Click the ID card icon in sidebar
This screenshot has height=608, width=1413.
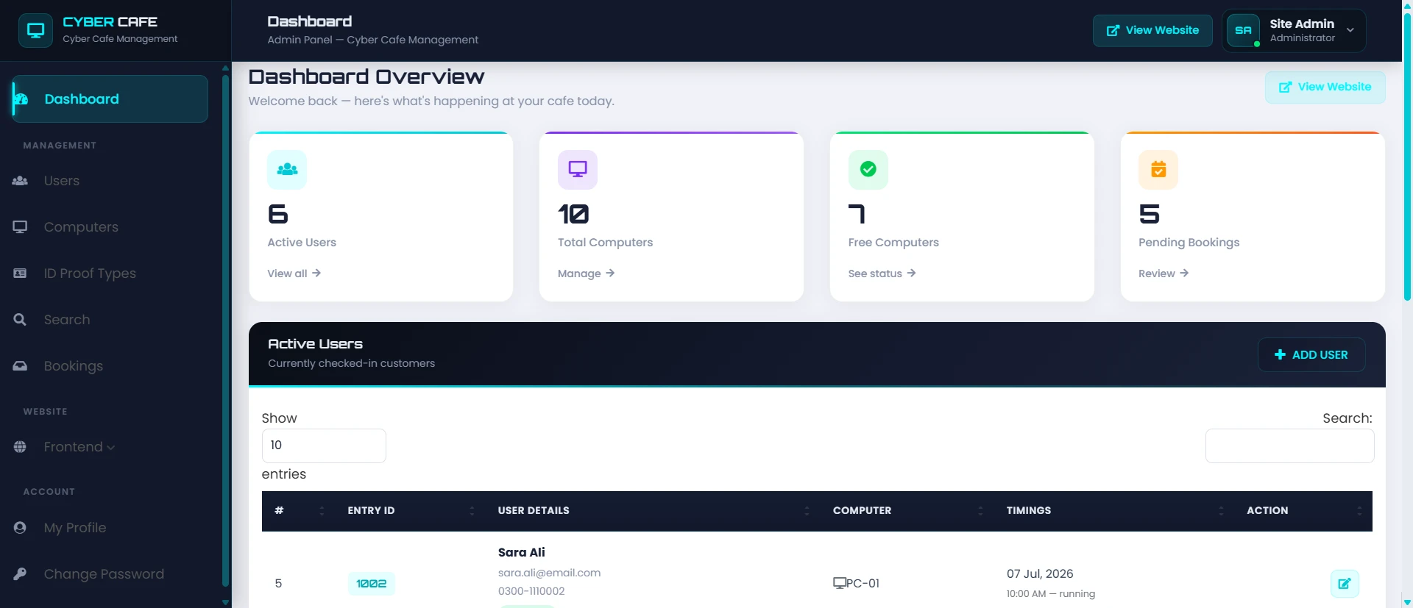[x=20, y=273]
